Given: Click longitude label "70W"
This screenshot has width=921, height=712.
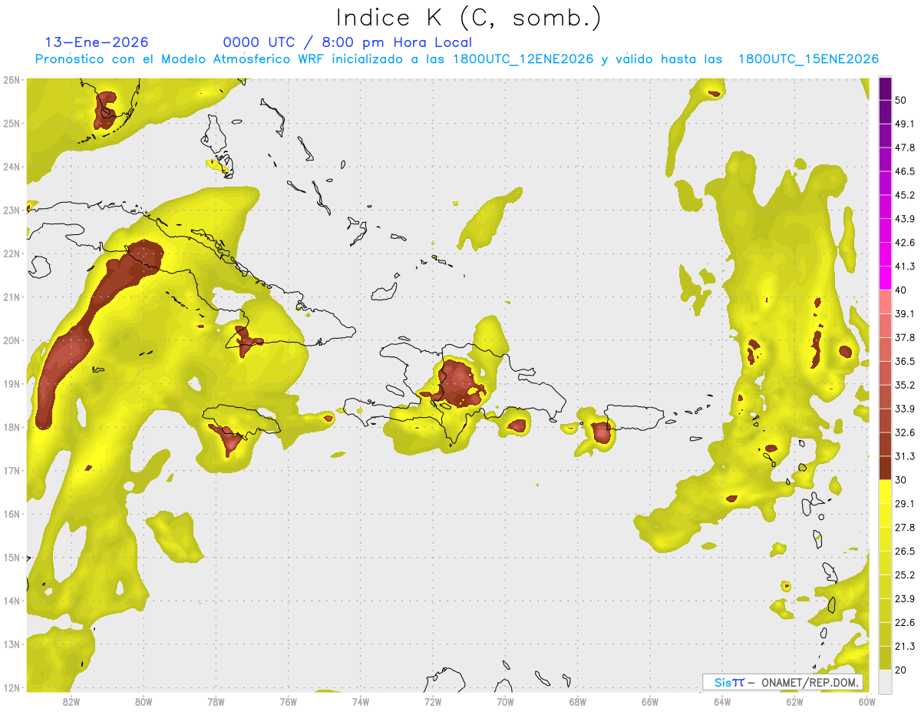Looking at the screenshot, I should pyautogui.click(x=505, y=701).
